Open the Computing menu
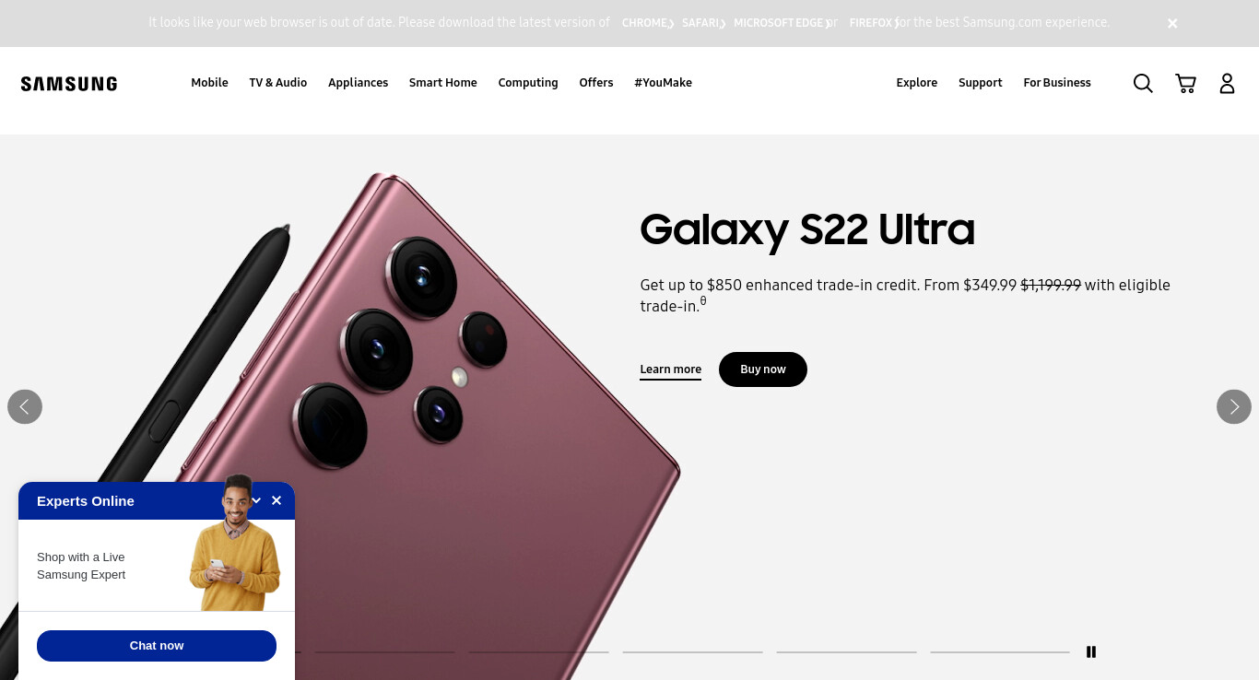This screenshot has width=1259, height=680. [x=528, y=83]
